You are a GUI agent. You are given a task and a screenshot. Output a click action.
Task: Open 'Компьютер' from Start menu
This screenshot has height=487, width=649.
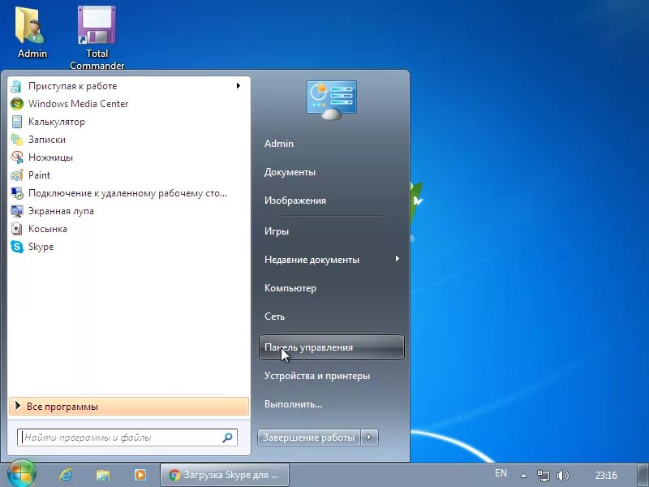click(290, 288)
